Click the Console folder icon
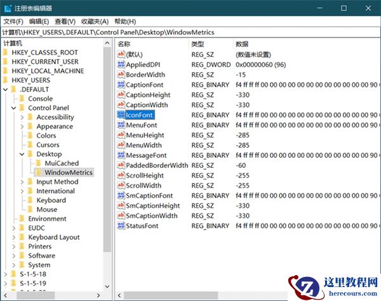The image size is (381, 301). pyautogui.click(x=22, y=98)
